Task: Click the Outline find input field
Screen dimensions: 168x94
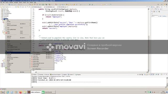Action: pos(155,16)
